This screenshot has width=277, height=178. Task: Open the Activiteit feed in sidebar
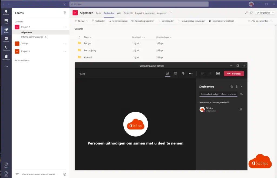tap(6, 12)
